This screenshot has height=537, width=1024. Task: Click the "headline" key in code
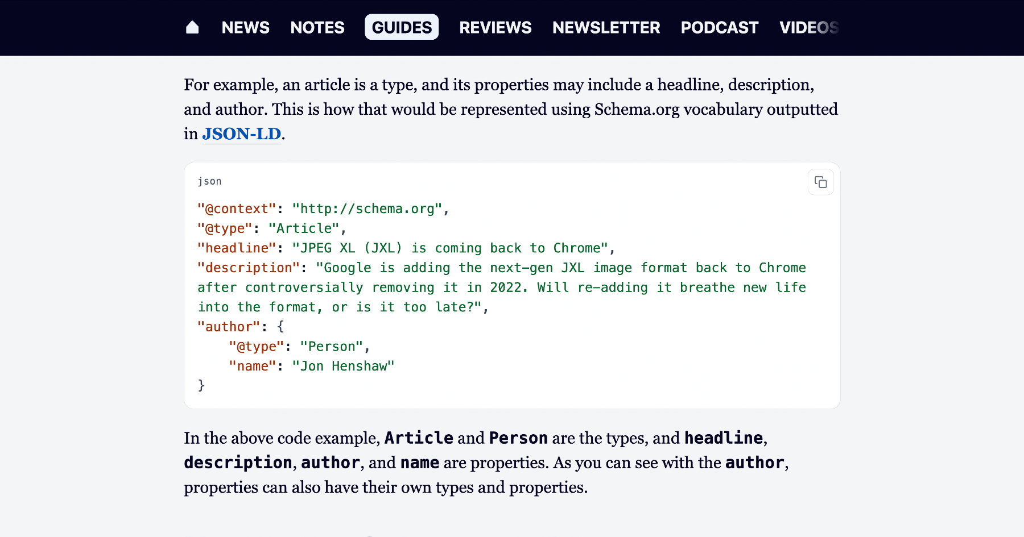pyautogui.click(x=237, y=248)
